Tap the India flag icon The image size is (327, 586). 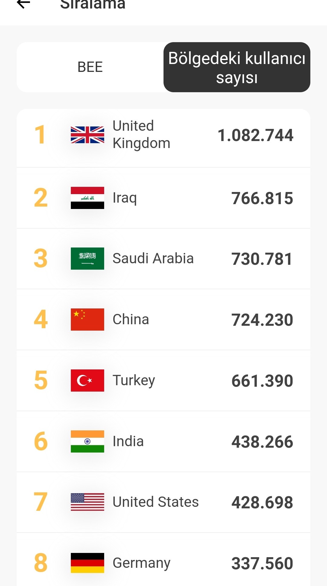point(88,441)
